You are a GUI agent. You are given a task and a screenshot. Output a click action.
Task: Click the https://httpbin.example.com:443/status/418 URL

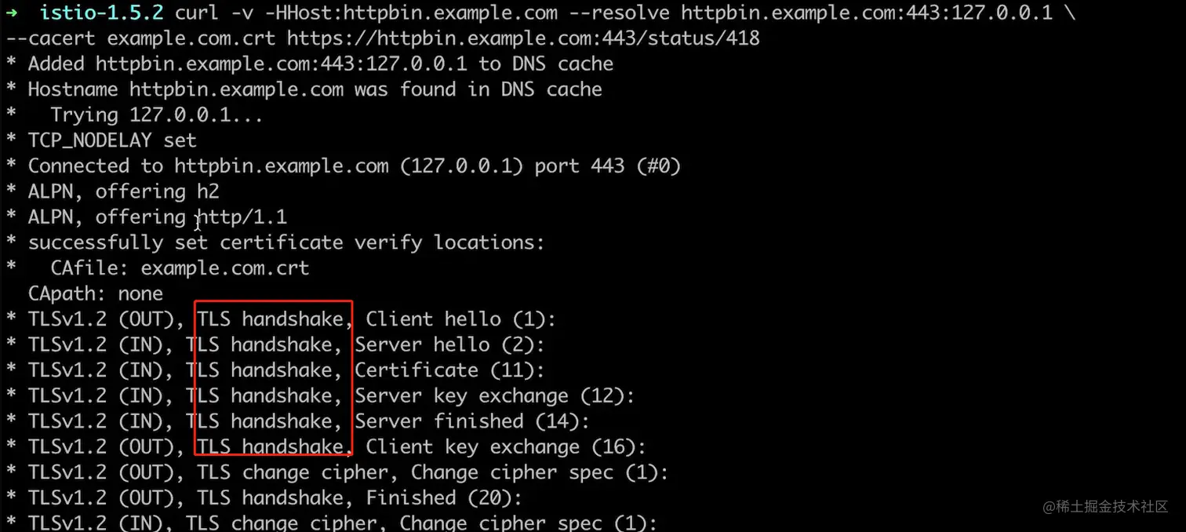[x=523, y=38]
